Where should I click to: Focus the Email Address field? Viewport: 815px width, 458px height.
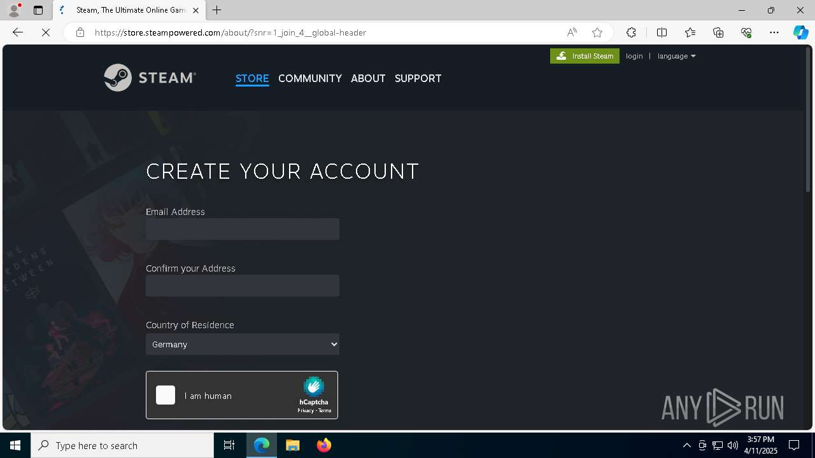243,229
